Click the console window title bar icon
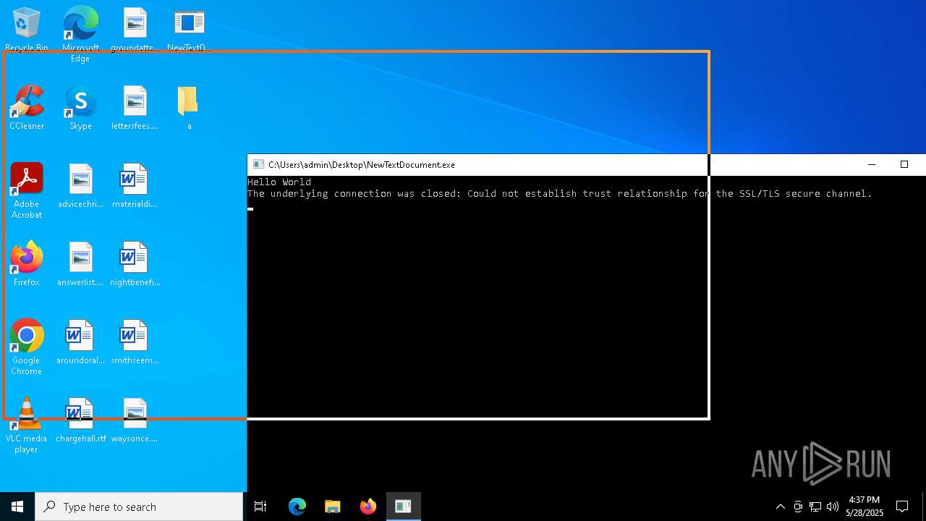Image resolution: width=926 pixels, height=521 pixels. tap(258, 164)
